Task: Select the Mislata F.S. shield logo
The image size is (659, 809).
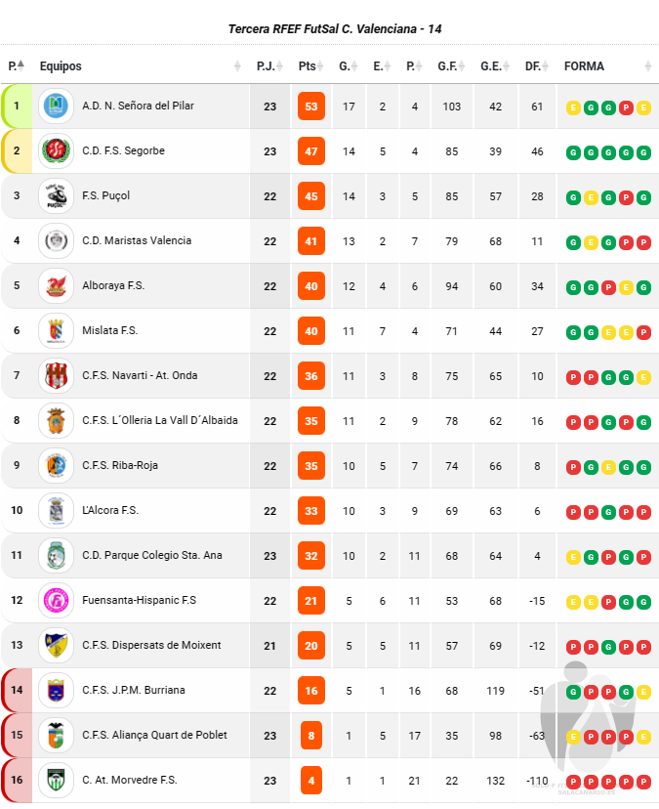Action: (56, 330)
